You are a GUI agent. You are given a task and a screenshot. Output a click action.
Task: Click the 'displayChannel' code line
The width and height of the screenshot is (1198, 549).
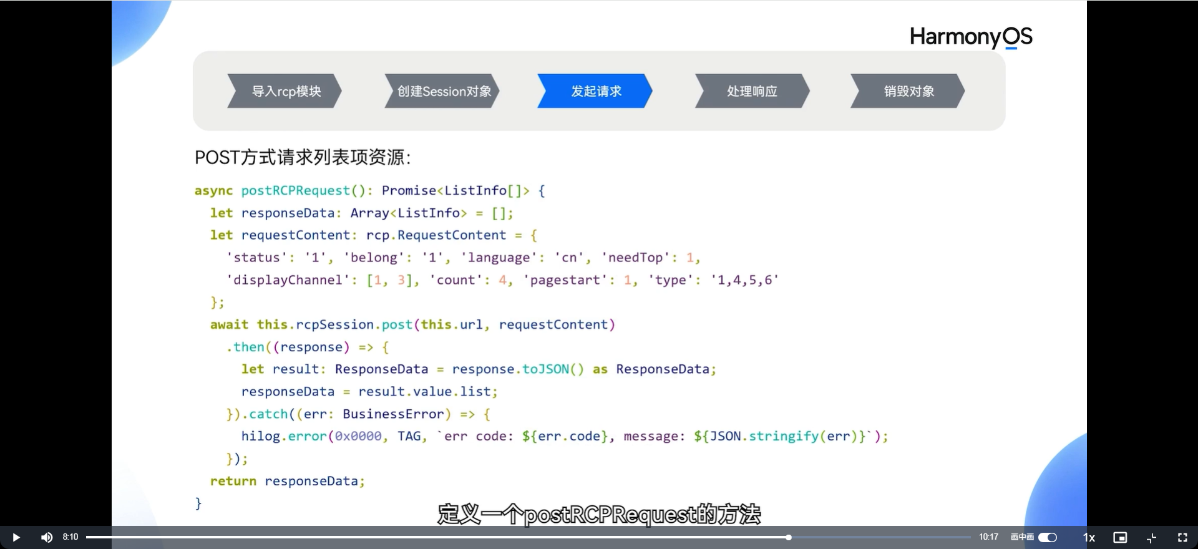(x=502, y=280)
